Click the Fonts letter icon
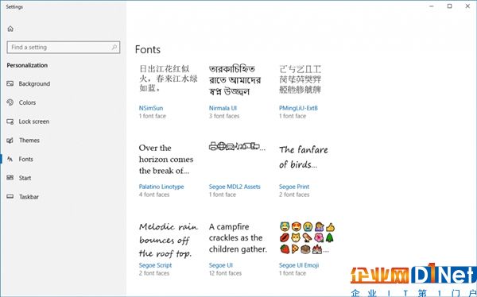This screenshot has width=477, height=297. point(10,159)
